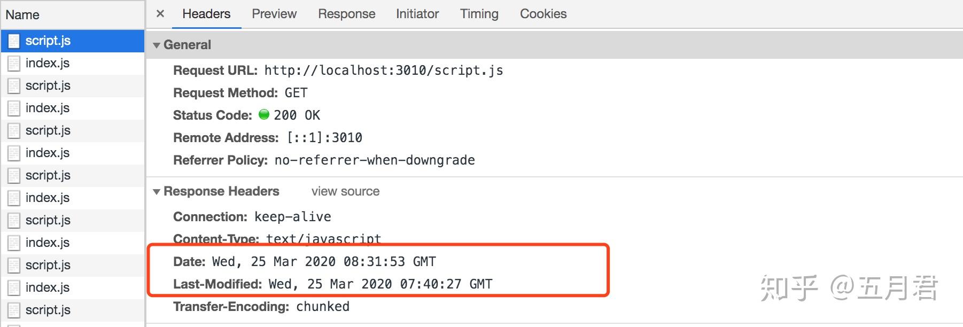This screenshot has height=327, width=963.
Task: Select the Last-Modified header value
Action: [x=380, y=284]
